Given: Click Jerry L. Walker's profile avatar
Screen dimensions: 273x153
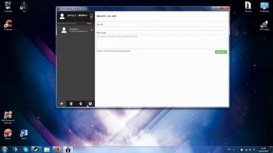Looking at the screenshot, I should pos(62,16).
